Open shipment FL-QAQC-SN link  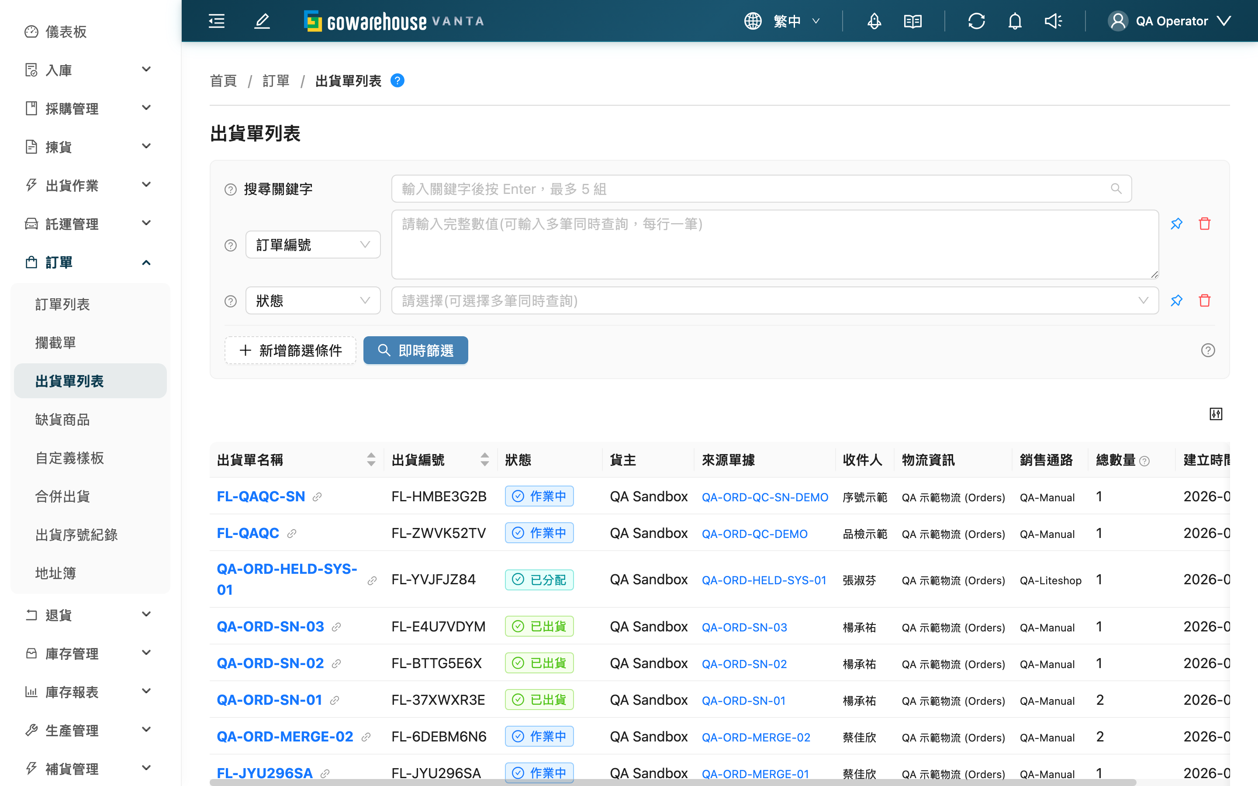[x=261, y=496]
